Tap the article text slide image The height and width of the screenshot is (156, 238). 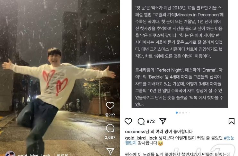pos(180,54)
